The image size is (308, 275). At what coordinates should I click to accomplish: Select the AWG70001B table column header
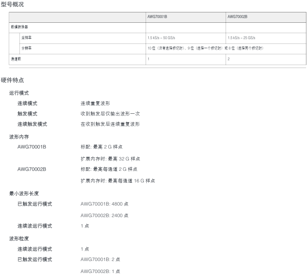[157, 17]
